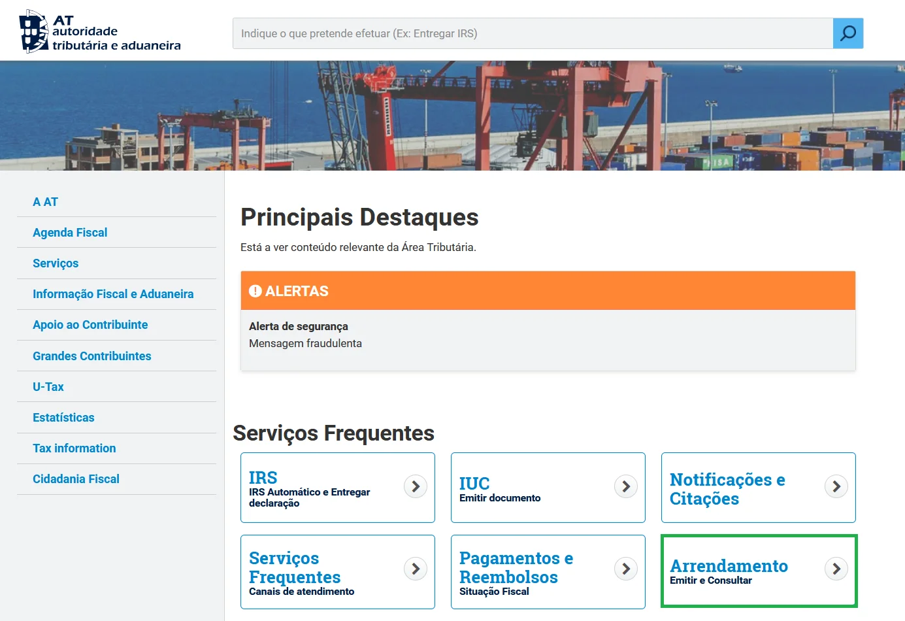Select Grandes Contribuintes in sidebar
905x621 pixels.
(x=92, y=356)
